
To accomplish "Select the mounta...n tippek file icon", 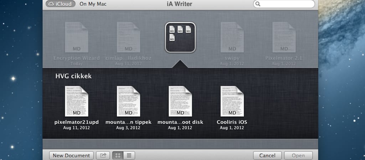I will [x=128, y=101].
